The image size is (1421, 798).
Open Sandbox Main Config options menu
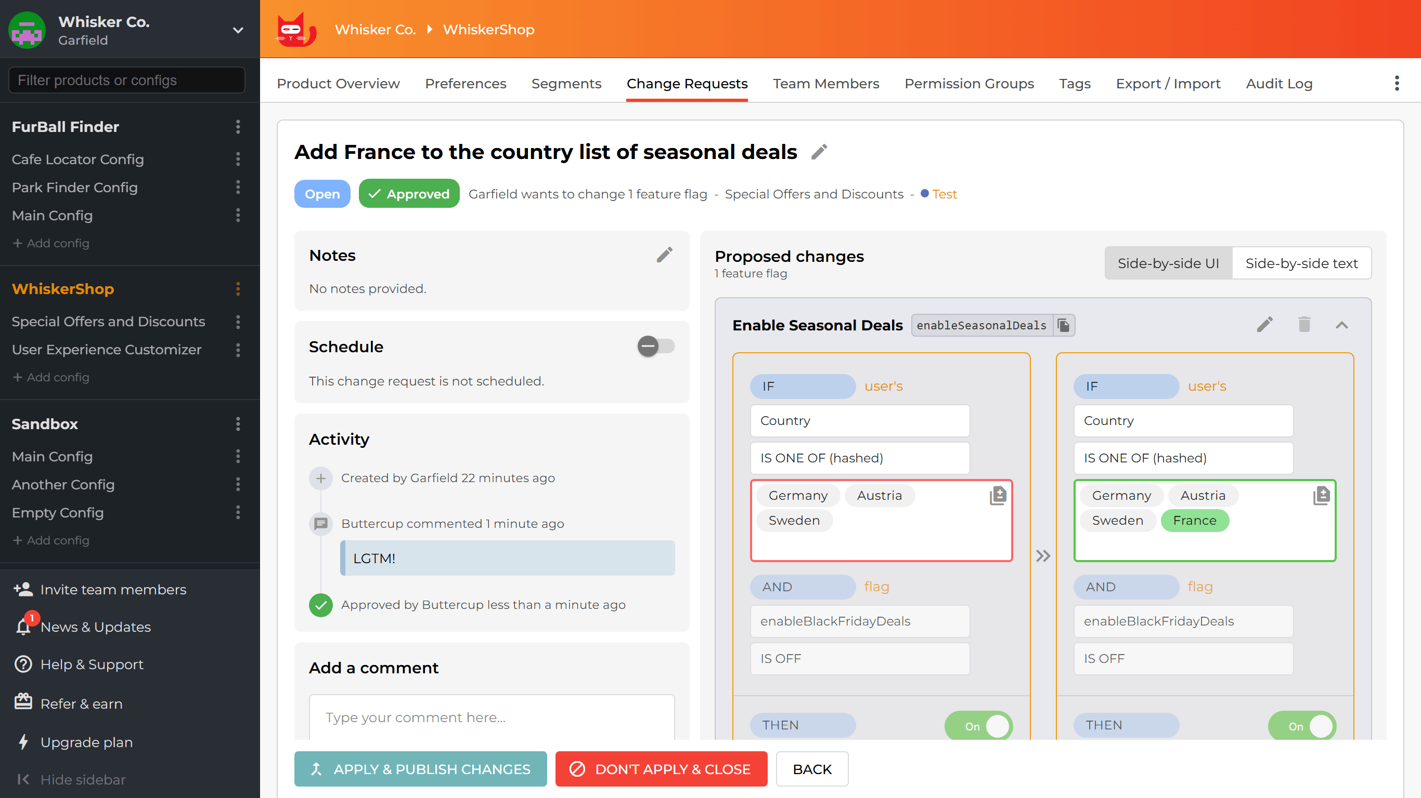point(238,456)
